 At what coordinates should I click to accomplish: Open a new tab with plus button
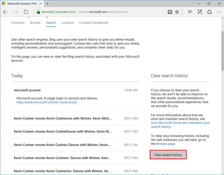pos(48,4)
